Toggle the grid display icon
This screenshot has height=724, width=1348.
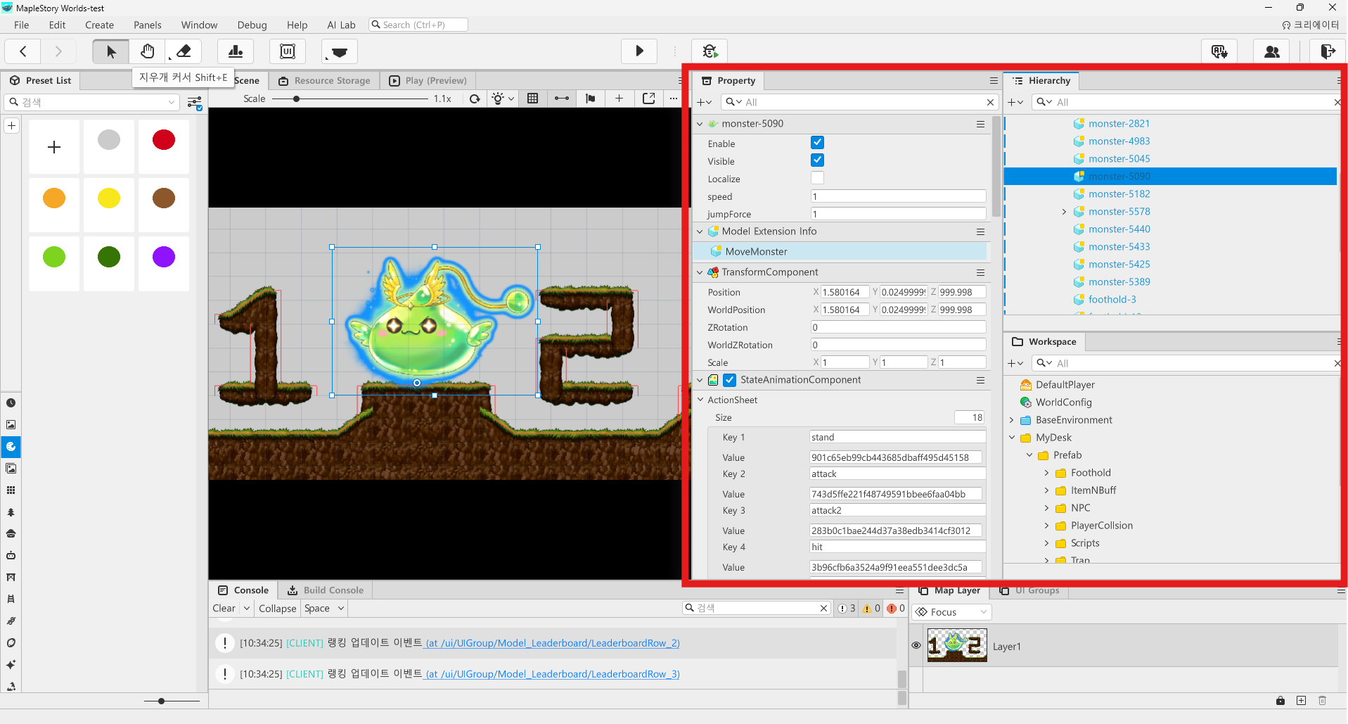click(532, 99)
